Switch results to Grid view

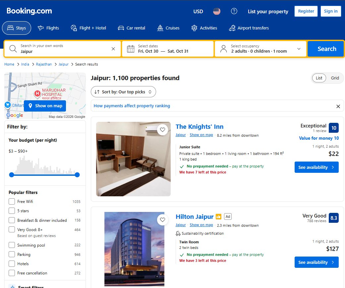click(335, 78)
